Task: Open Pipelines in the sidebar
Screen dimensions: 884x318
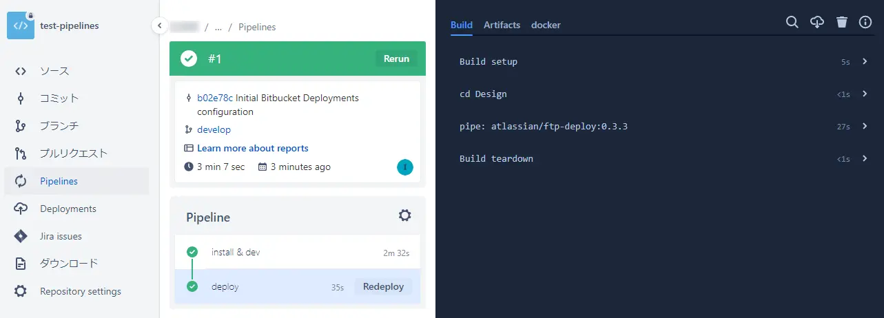Action: point(76,181)
